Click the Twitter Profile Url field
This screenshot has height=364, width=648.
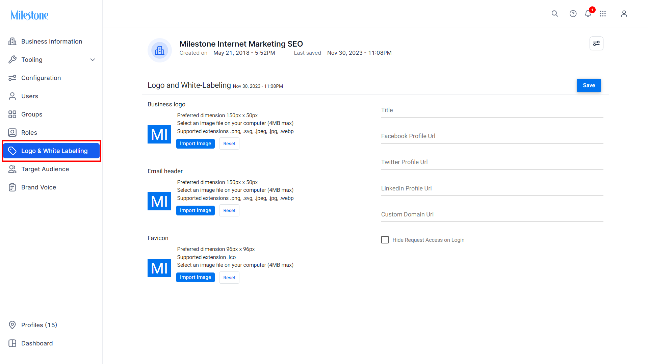pyautogui.click(x=492, y=162)
